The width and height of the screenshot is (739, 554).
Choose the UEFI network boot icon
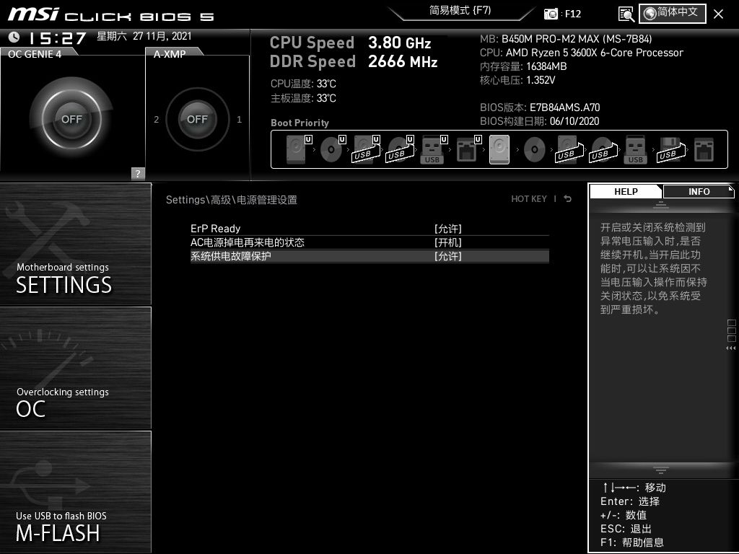(x=468, y=149)
